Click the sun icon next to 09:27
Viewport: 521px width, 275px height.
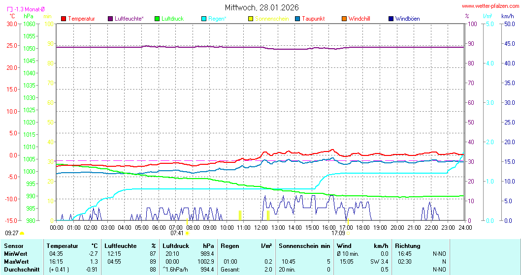coord(22,233)
